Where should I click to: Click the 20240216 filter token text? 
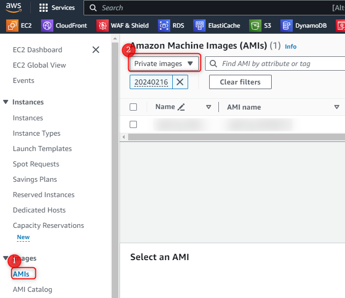click(151, 82)
